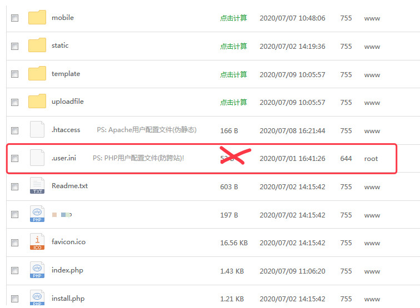Screen dimensions: 420x308
Task: Open the .user.ini file name
Action: (63, 158)
